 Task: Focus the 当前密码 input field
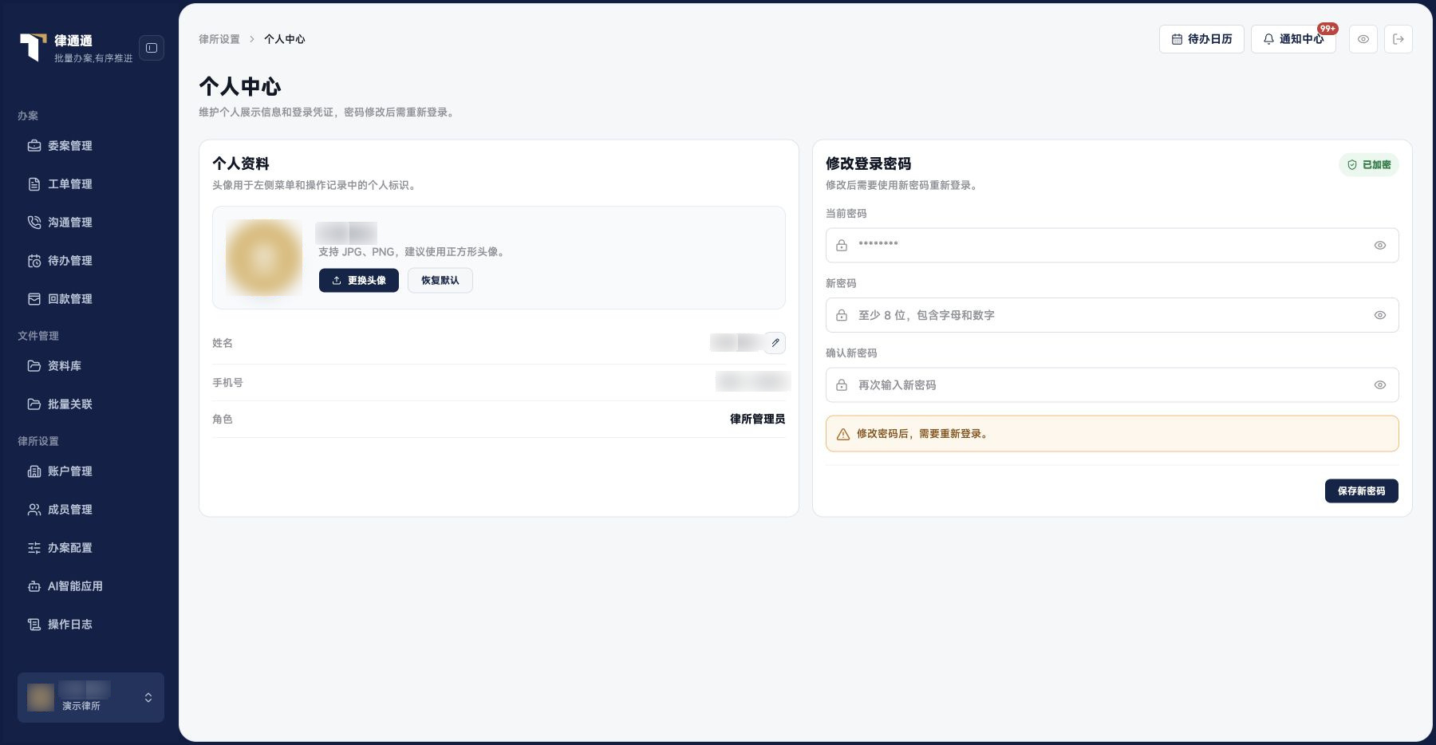[1112, 246]
